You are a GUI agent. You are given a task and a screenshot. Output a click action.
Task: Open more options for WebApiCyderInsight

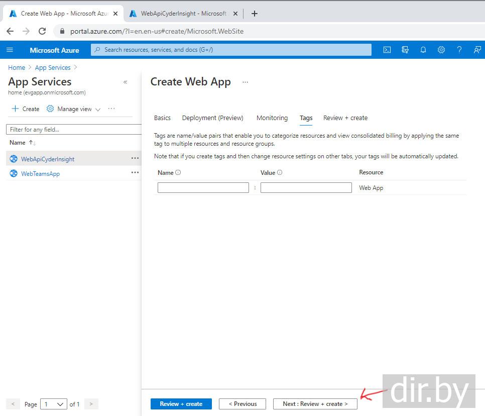click(x=135, y=158)
